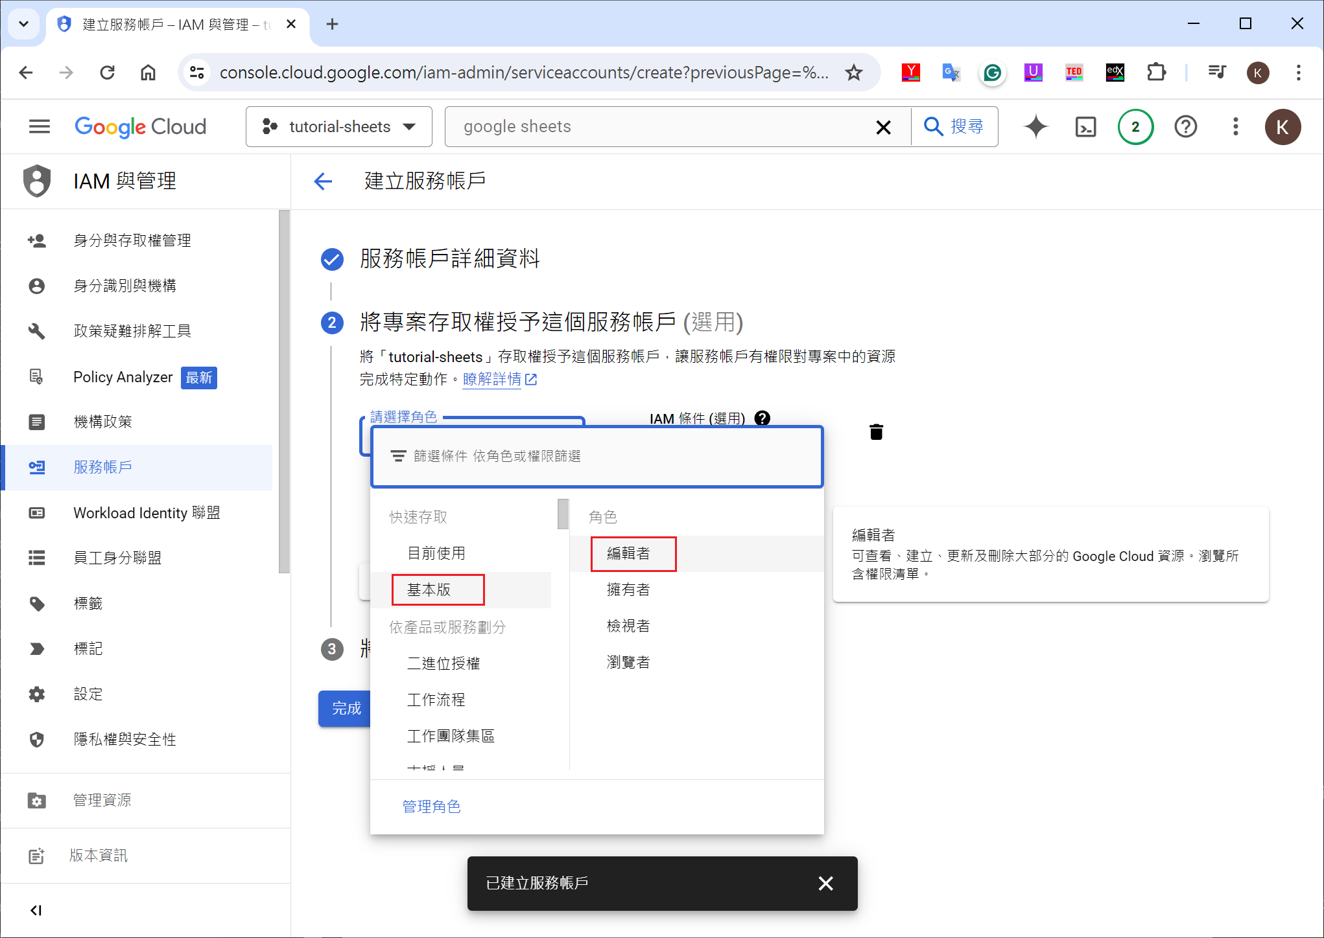Collapse the left sidebar panel
The image size is (1324, 938).
click(x=36, y=910)
